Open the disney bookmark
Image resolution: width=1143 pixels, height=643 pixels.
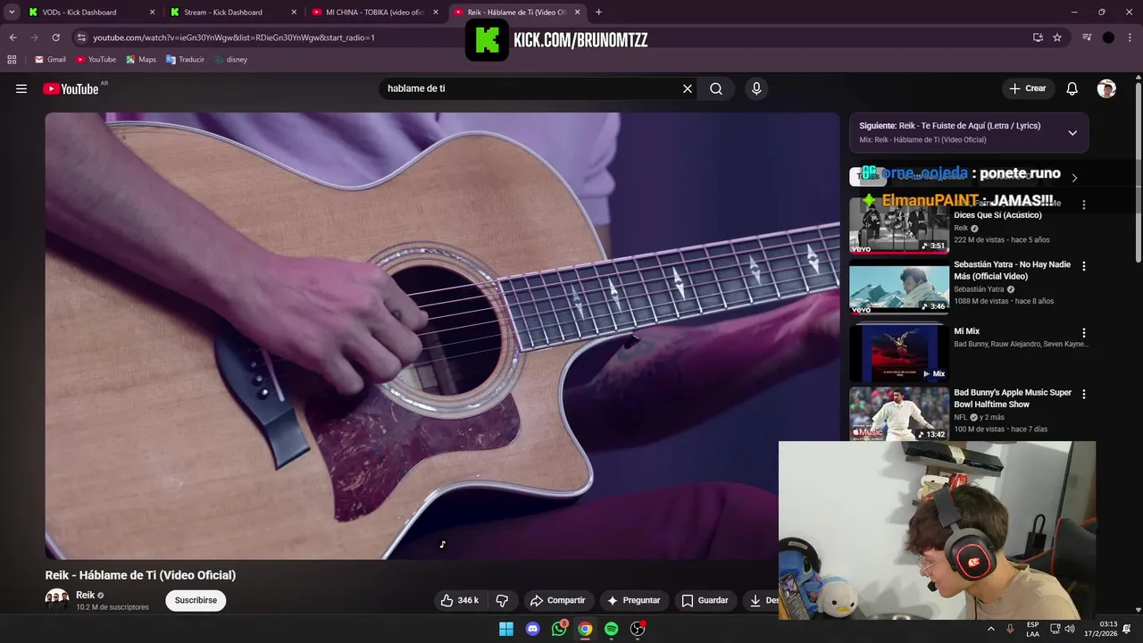230,60
